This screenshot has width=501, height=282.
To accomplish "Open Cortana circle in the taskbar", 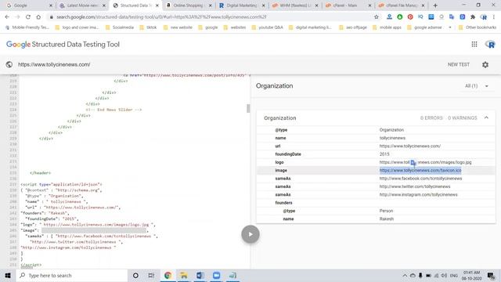I will tap(135, 275).
